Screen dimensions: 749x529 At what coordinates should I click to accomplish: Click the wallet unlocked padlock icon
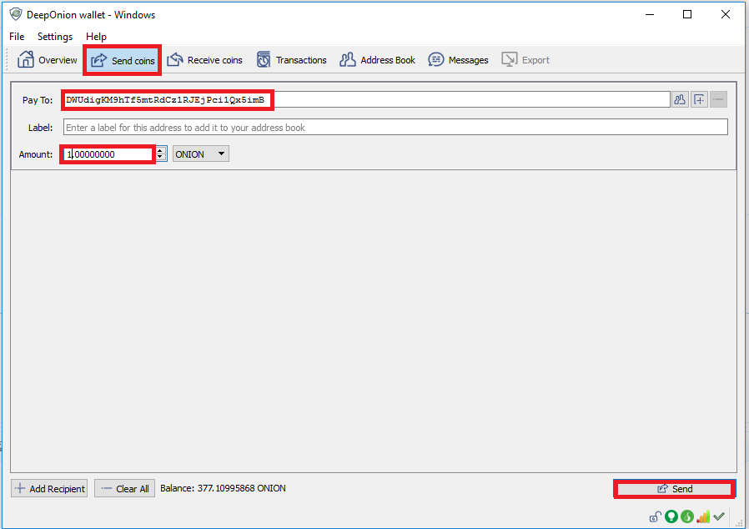655,516
